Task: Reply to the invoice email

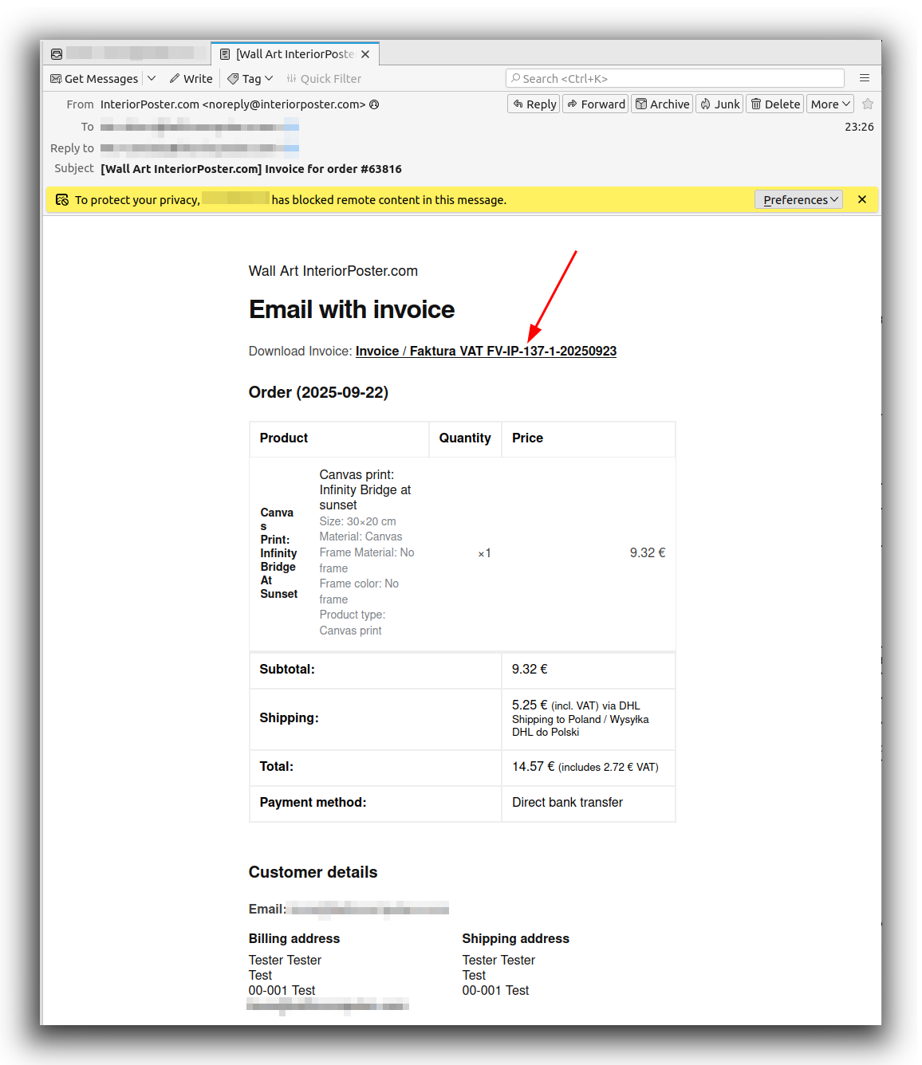Action: coord(534,104)
